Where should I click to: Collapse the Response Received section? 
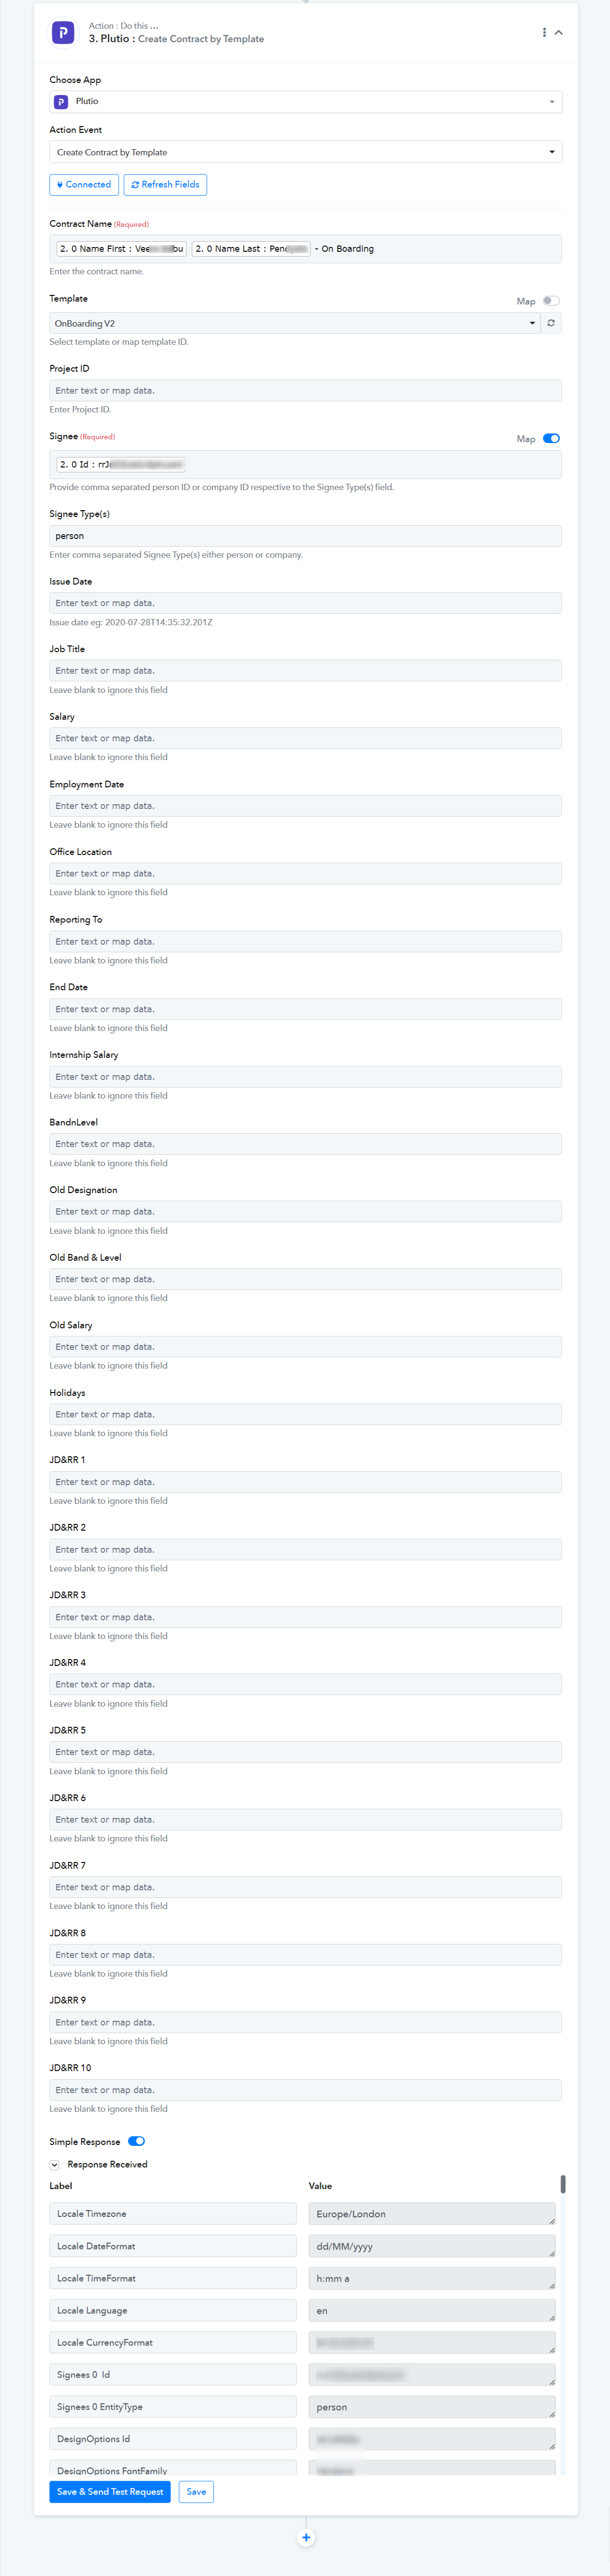click(x=55, y=2164)
